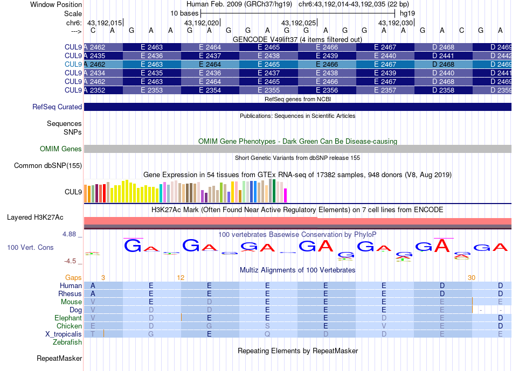Click codon E 2465 in the highlighted light-blue row
This screenshot has width=512, height=371.
268,64
